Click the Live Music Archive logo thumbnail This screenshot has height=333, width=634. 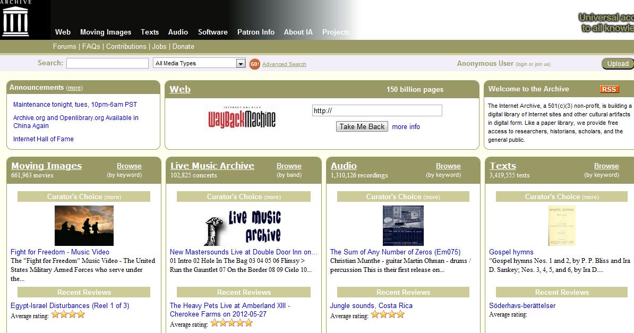(x=243, y=227)
